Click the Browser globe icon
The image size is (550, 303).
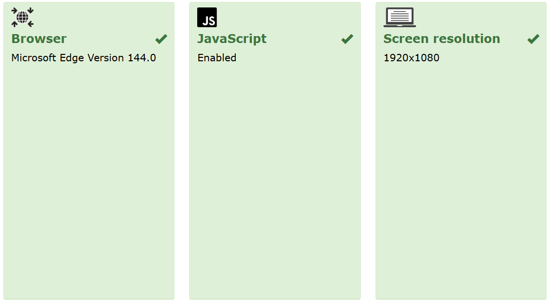click(x=23, y=17)
